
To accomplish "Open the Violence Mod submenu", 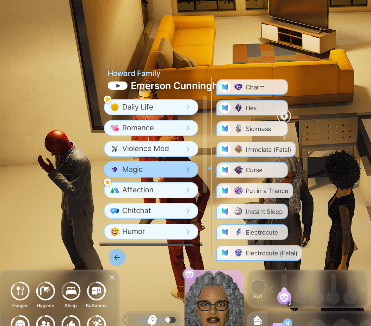I will click(x=151, y=149).
